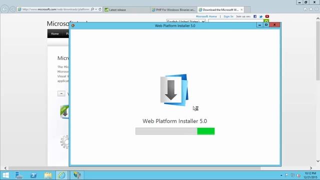This screenshot has height=180, width=320.
Task: Collapse the section with the minus button
Action: click(61, 93)
